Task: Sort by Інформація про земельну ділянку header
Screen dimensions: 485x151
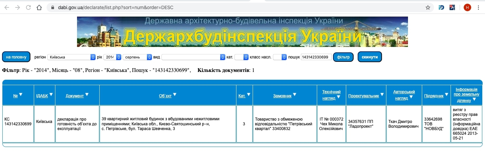Action: click(466, 95)
